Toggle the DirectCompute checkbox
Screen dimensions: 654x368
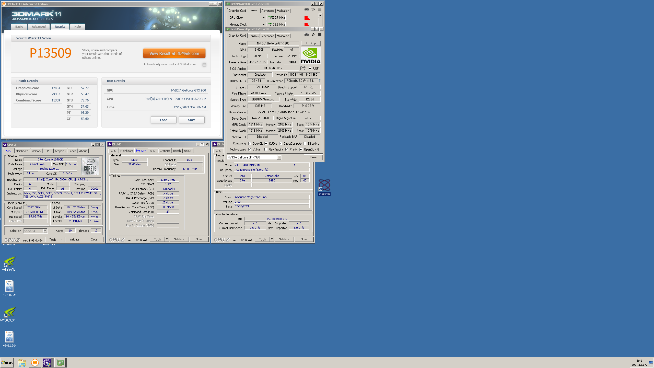(281, 143)
